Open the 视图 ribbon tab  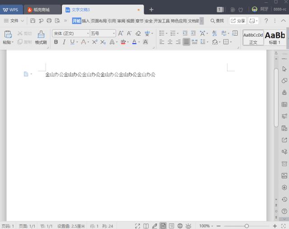131,21
